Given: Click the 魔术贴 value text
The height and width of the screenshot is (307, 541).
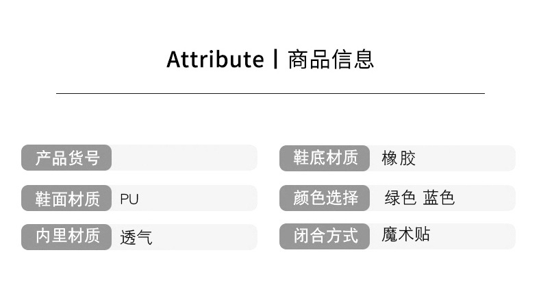Looking at the screenshot, I should [405, 235].
